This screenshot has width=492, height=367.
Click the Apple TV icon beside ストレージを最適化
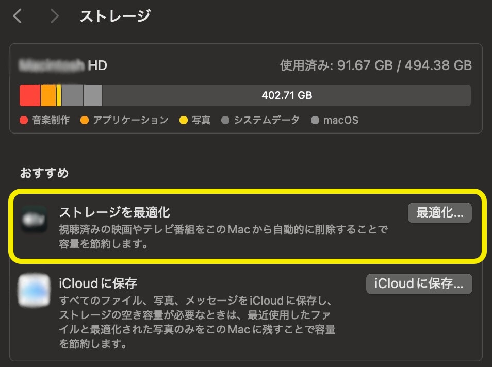coord(34,220)
